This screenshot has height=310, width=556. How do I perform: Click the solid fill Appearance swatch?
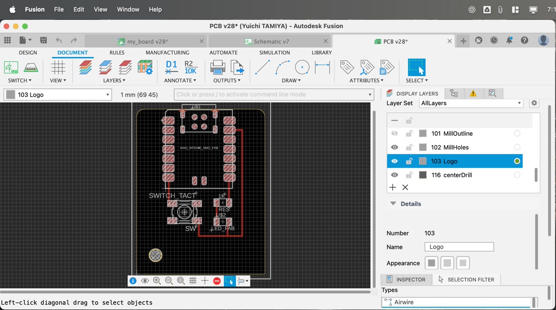[x=431, y=263]
